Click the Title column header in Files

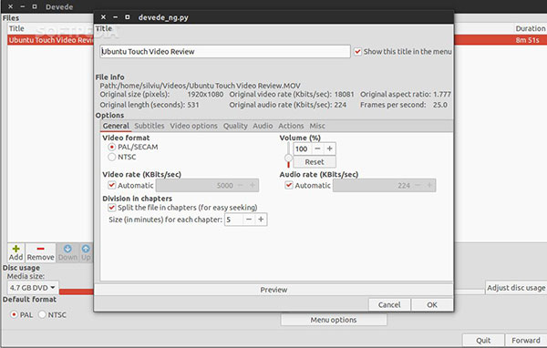coord(16,28)
